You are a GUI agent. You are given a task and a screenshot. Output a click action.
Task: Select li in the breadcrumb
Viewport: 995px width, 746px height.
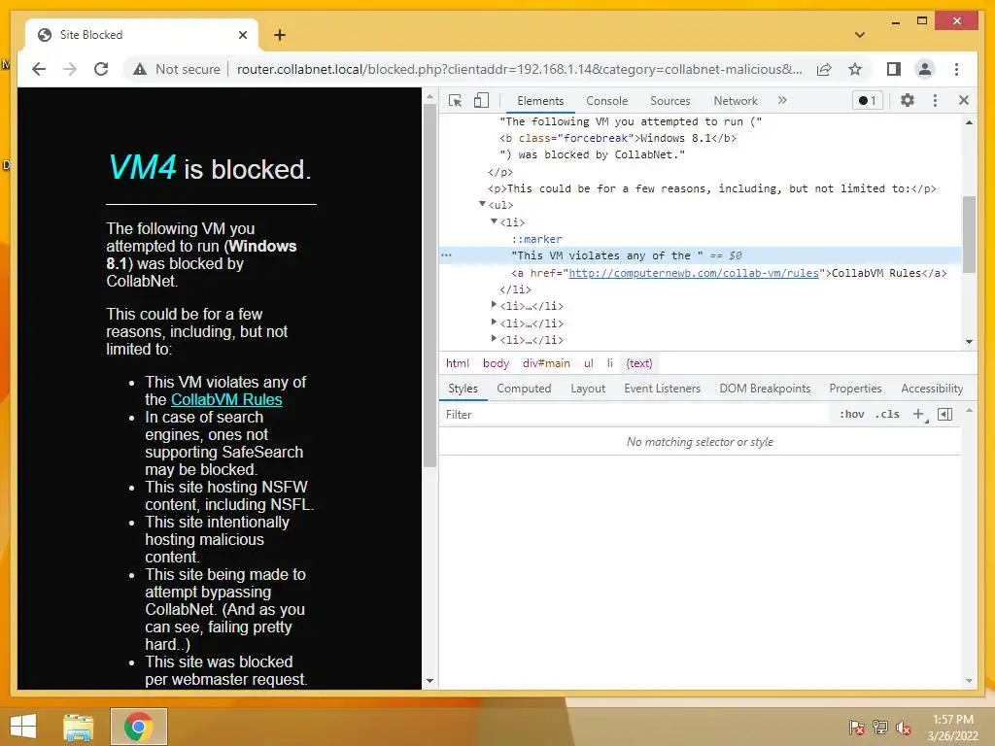click(x=610, y=363)
